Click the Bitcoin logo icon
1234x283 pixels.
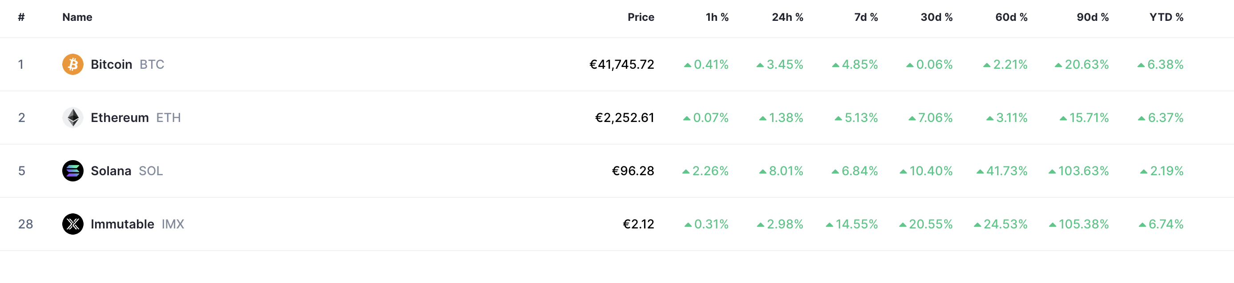tap(73, 64)
